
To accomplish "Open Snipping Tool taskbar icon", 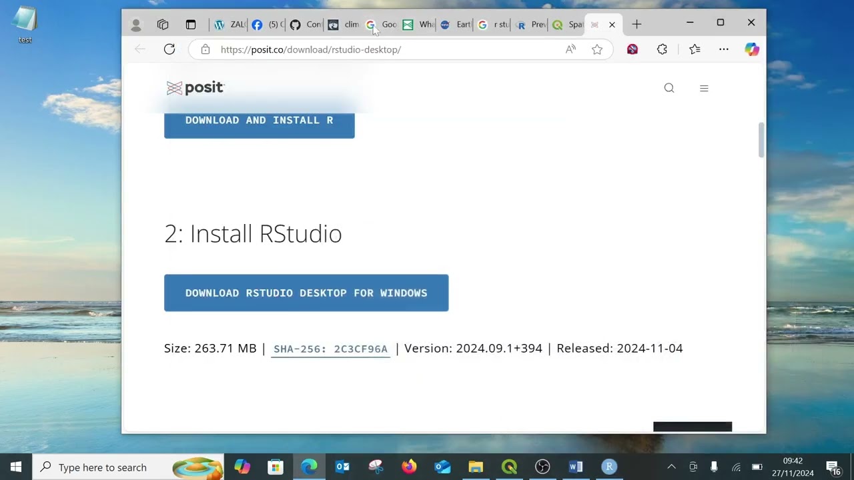I will click(376, 467).
